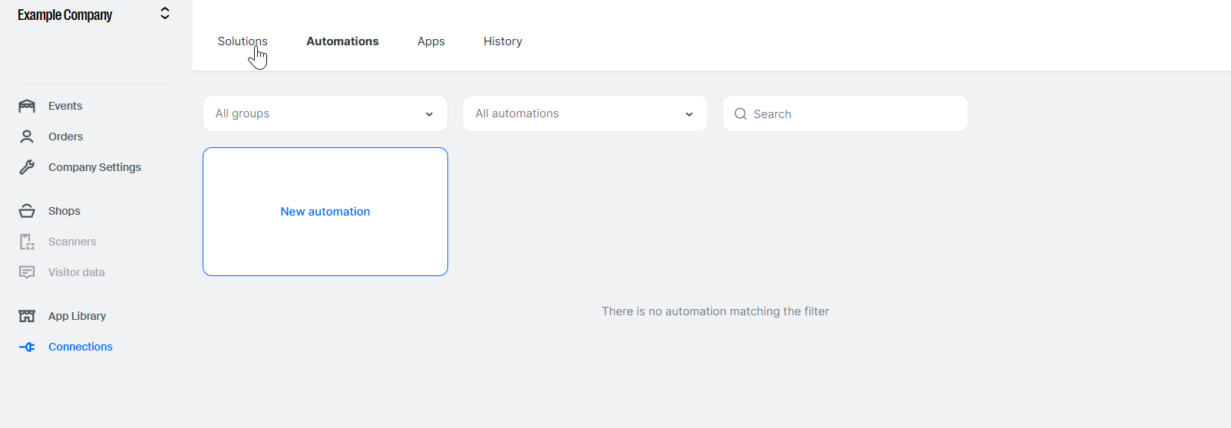Screen dimensions: 1231x428
Task: Open the Example Company switcher chevrons
Action: [x=164, y=14]
